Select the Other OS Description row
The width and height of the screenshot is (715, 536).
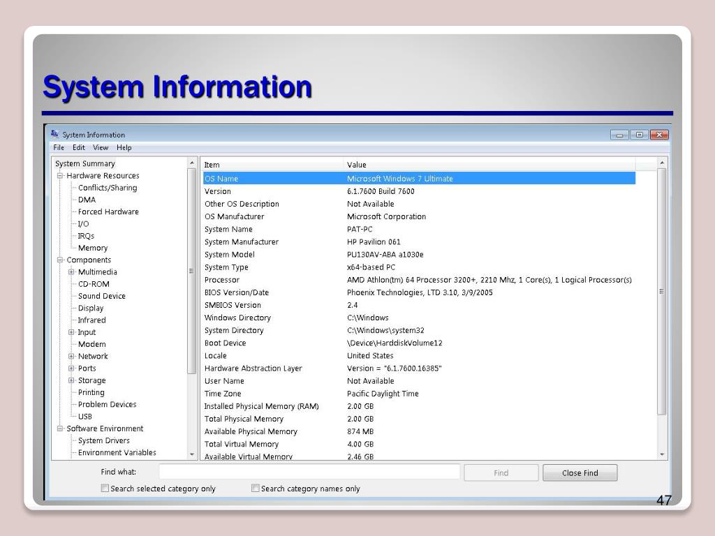pos(419,204)
